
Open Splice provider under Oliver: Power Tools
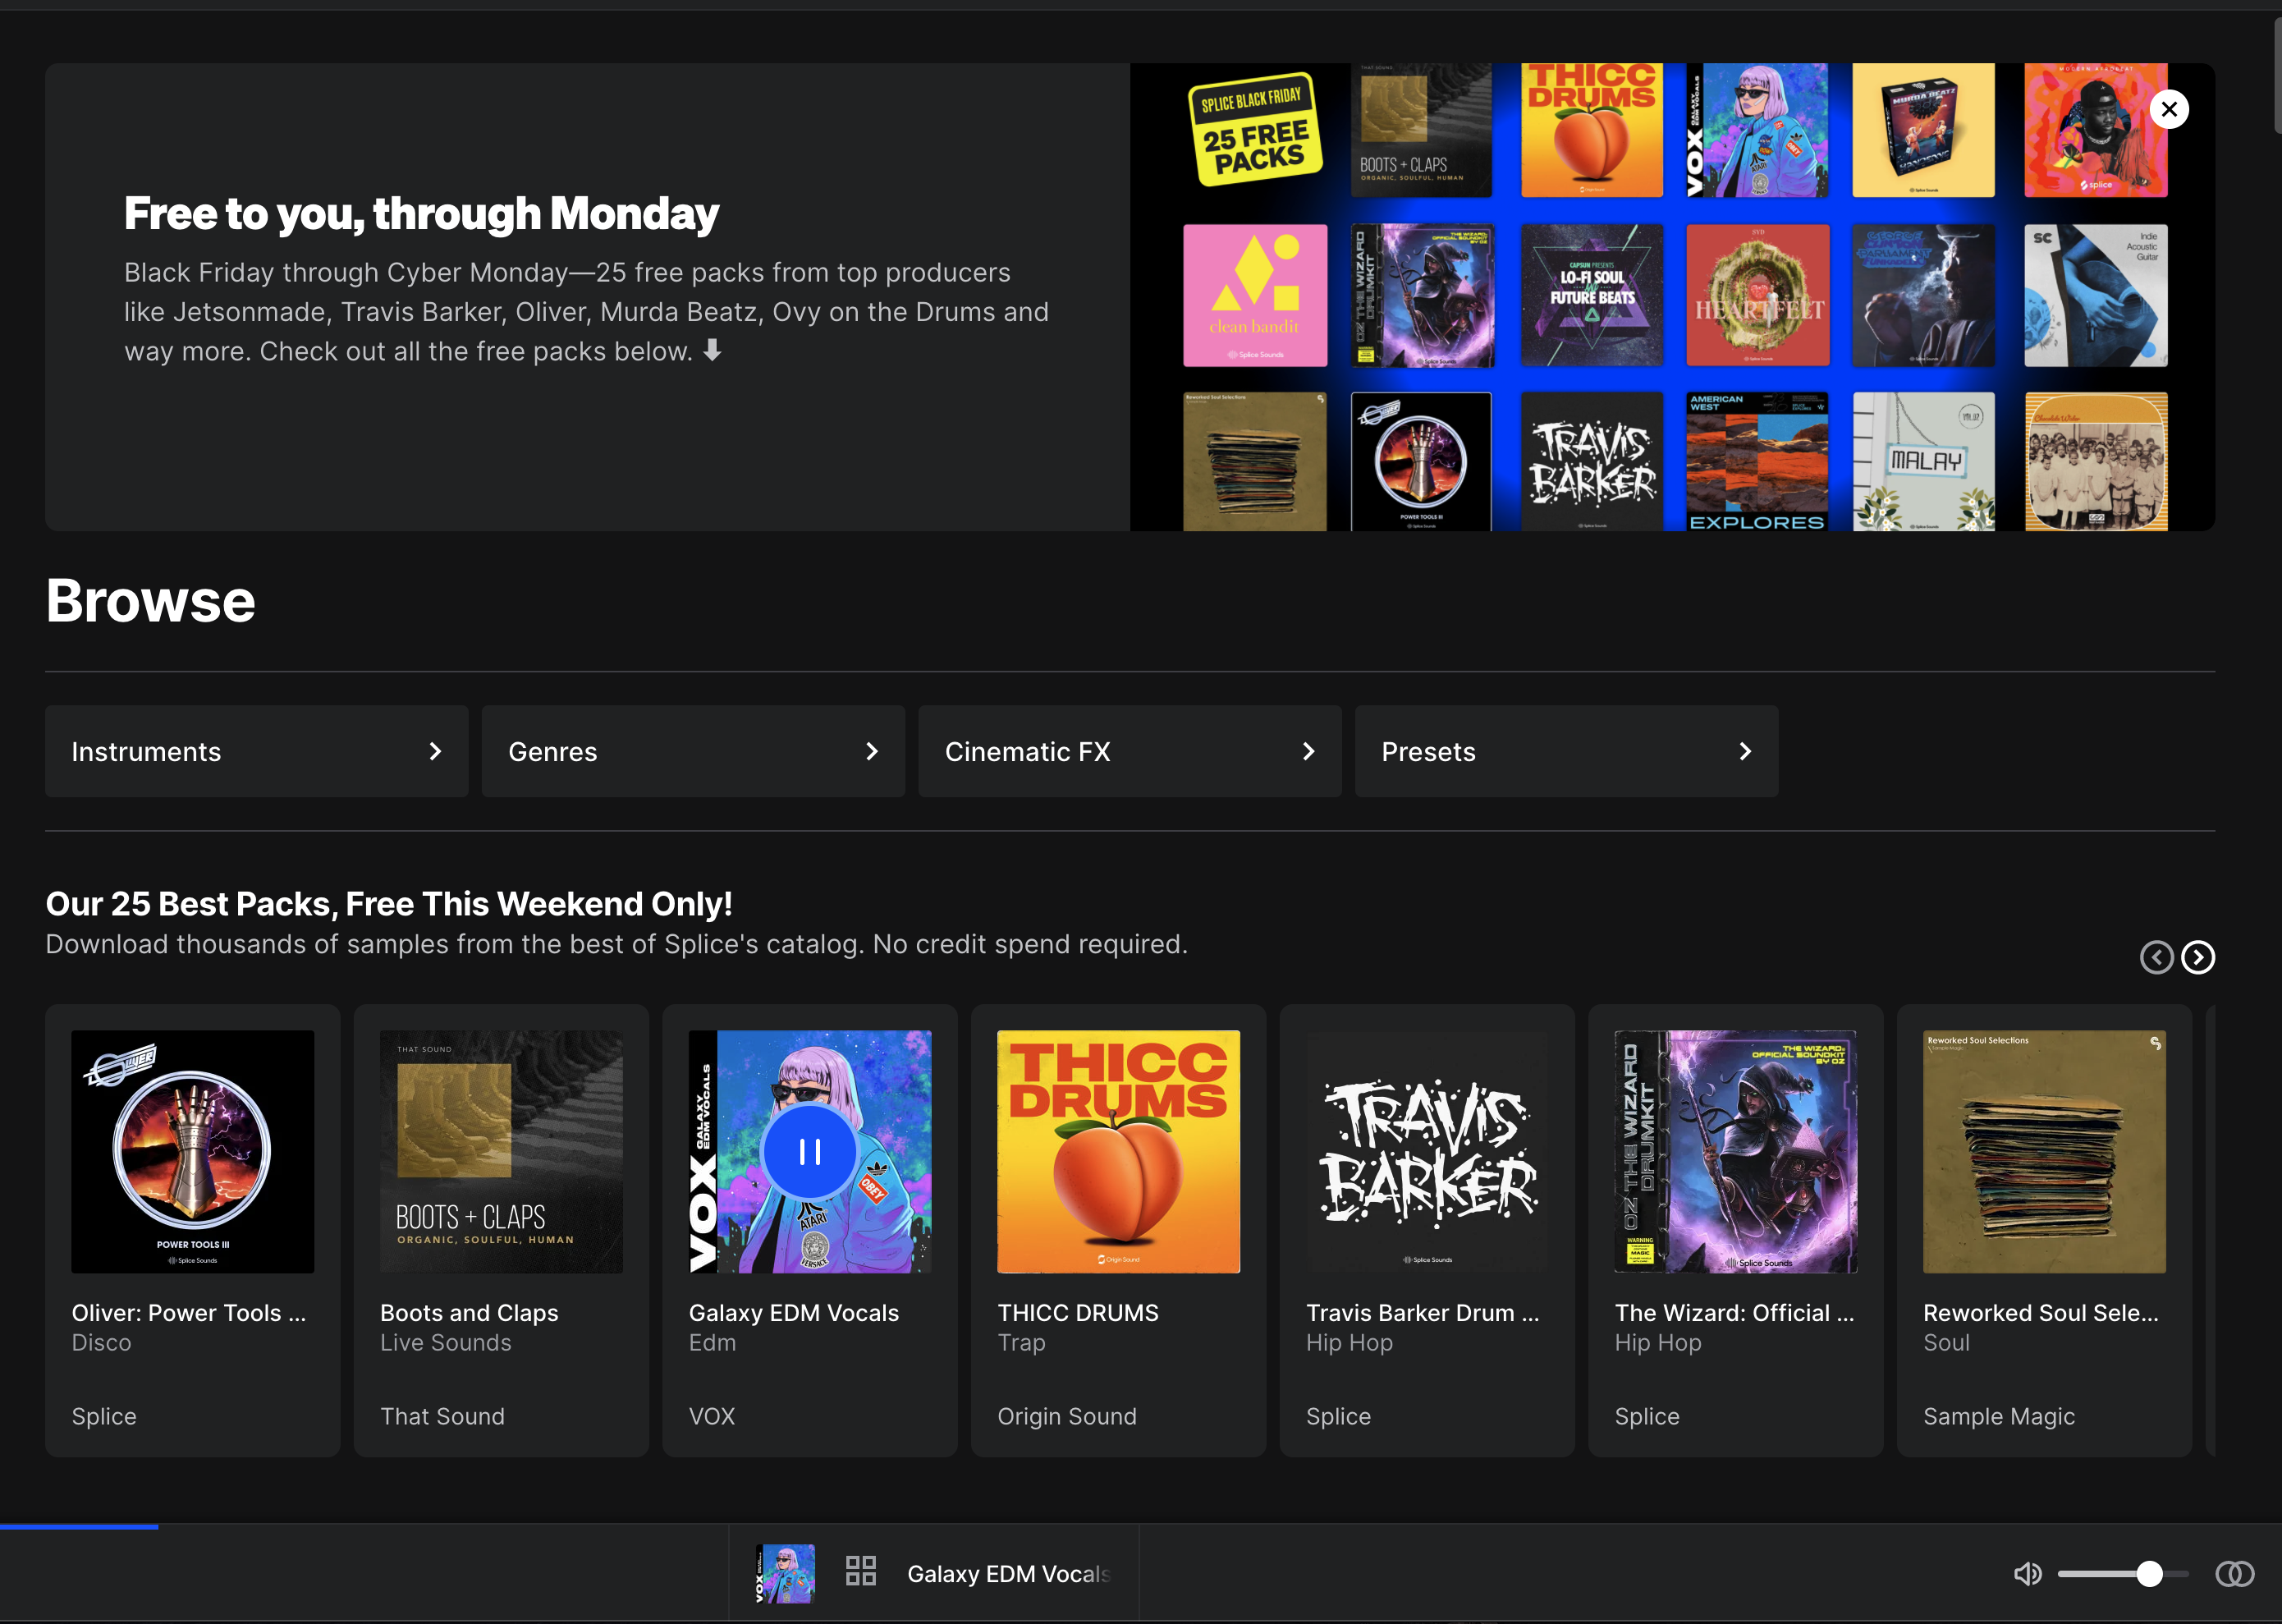104,1416
